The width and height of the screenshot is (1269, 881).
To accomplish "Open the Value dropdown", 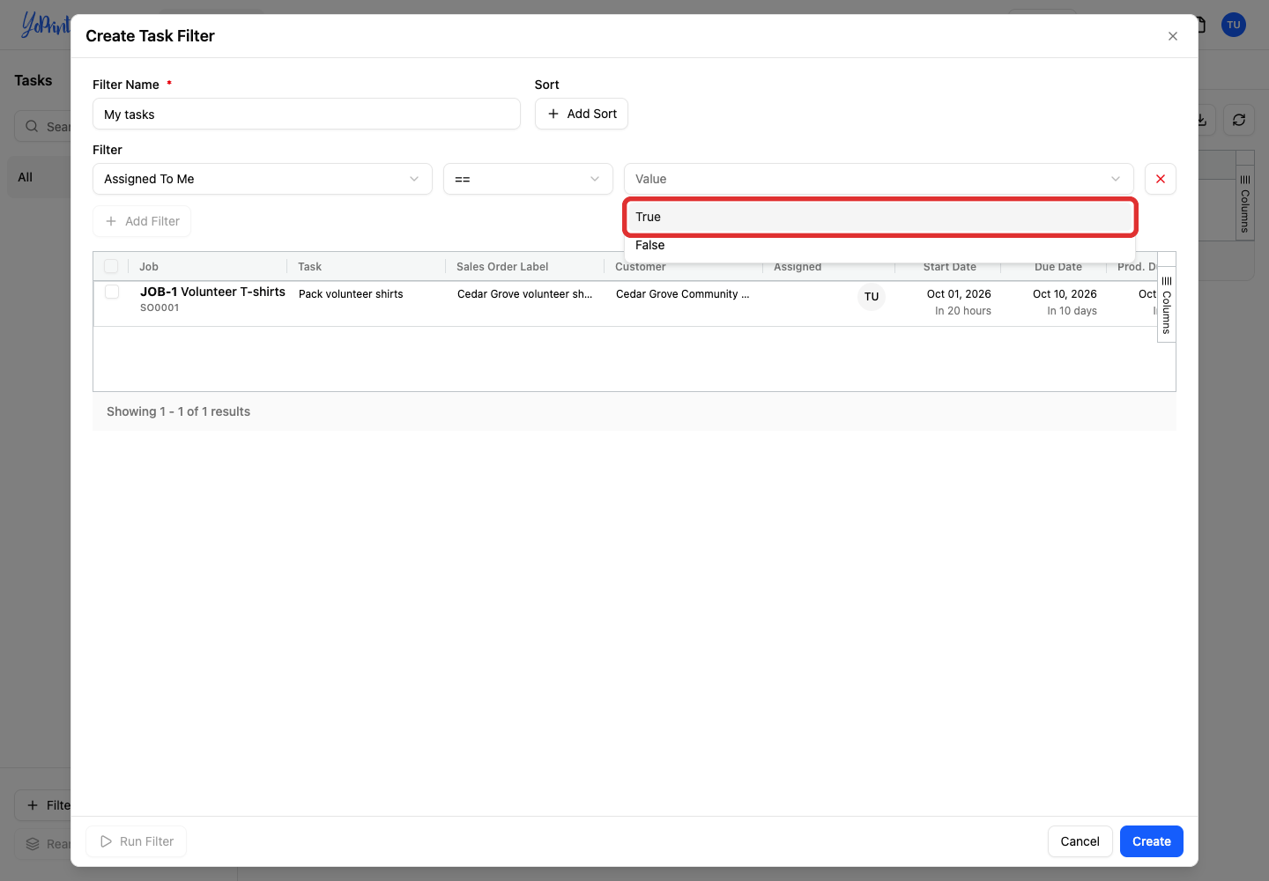I will tap(879, 179).
